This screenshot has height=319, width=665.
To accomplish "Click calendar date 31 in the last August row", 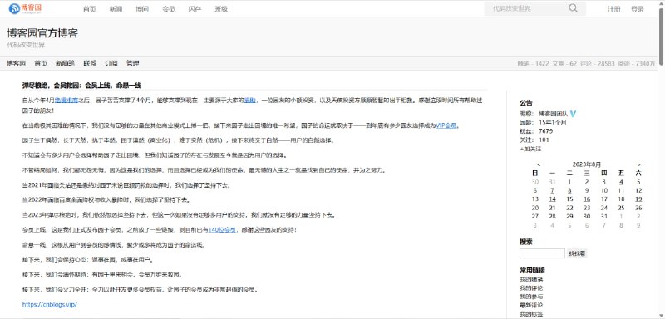I will pos(604,217).
